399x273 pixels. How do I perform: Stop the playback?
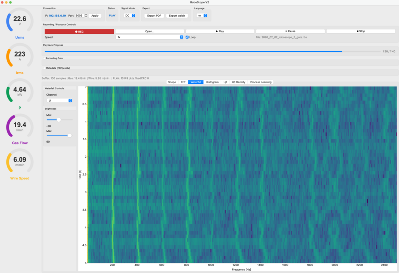pyautogui.click(x=361, y=31)
